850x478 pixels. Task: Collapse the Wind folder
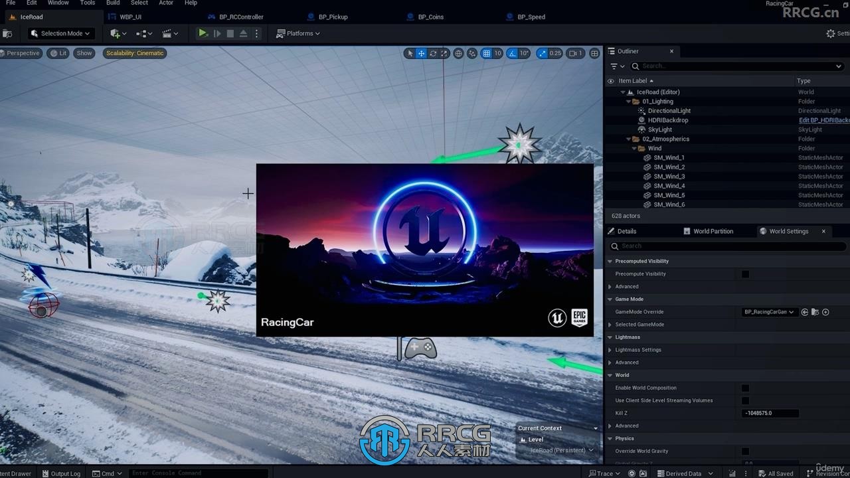pos(634,148)
